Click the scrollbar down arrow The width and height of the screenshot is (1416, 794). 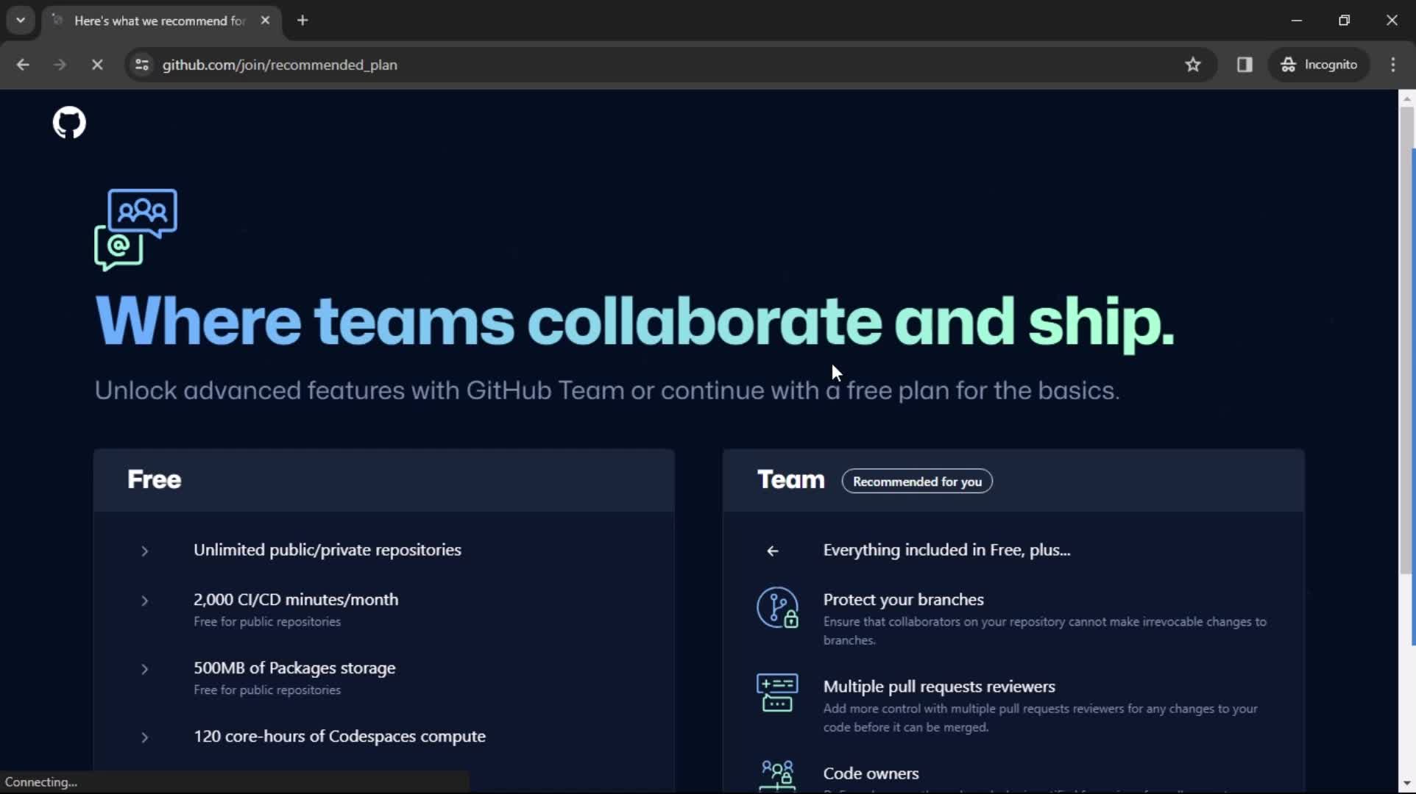(1406, 784)
